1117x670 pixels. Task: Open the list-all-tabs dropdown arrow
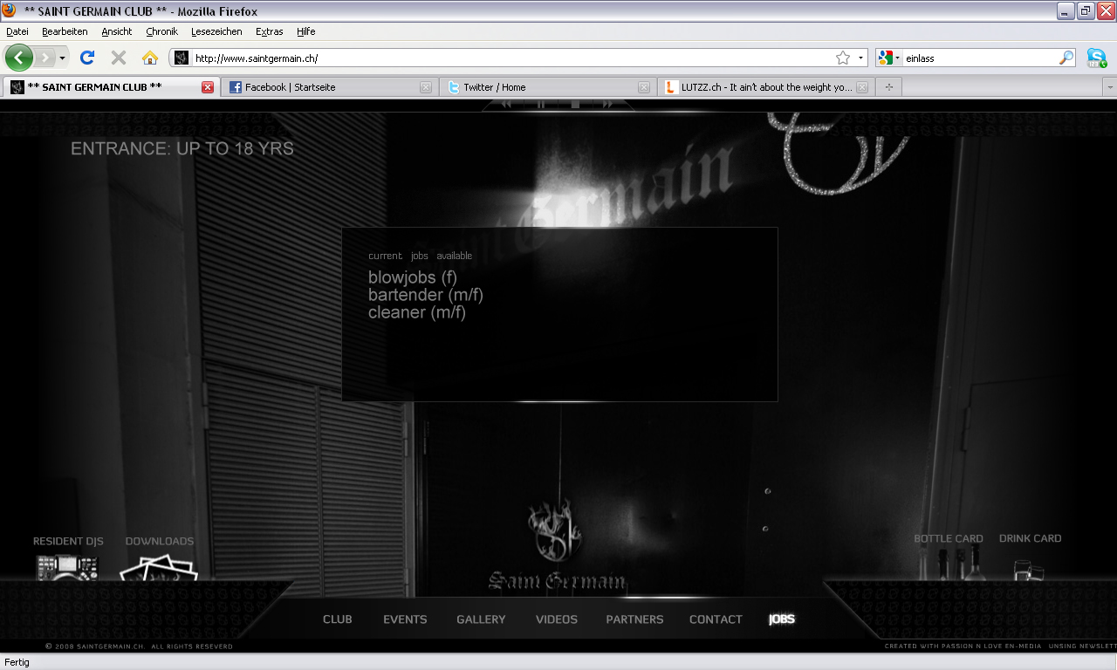pyautogui.click(x=1109, y=87)
